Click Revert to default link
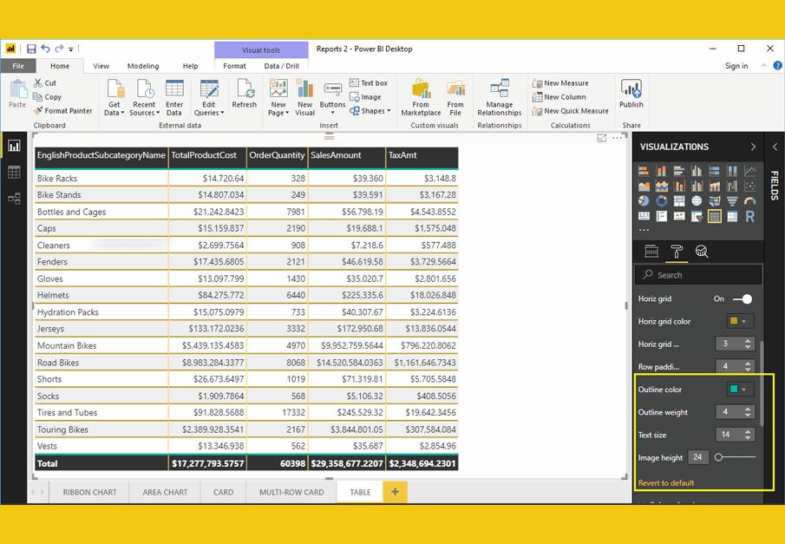This screenshot has width=785, height=544. click(x=666, y=482)
